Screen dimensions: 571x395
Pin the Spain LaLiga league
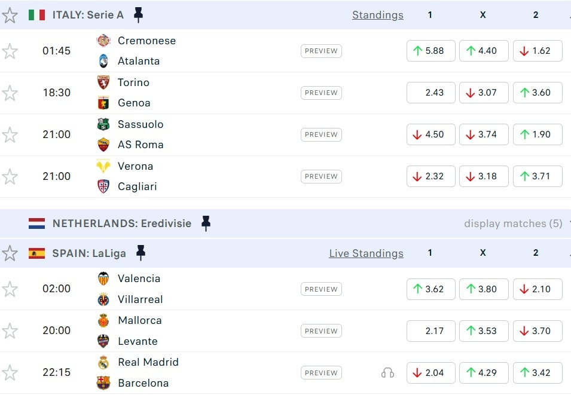pyautogui.click(x=141, y=253)
